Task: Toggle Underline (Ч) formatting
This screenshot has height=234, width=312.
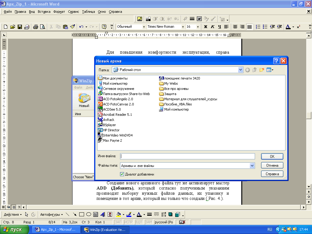Action: [219, 27]
